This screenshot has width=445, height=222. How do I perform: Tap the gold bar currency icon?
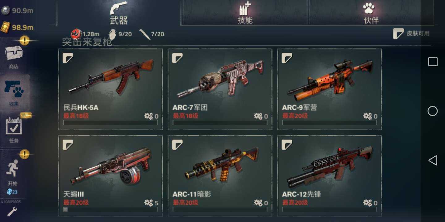(x=5, y=27)
